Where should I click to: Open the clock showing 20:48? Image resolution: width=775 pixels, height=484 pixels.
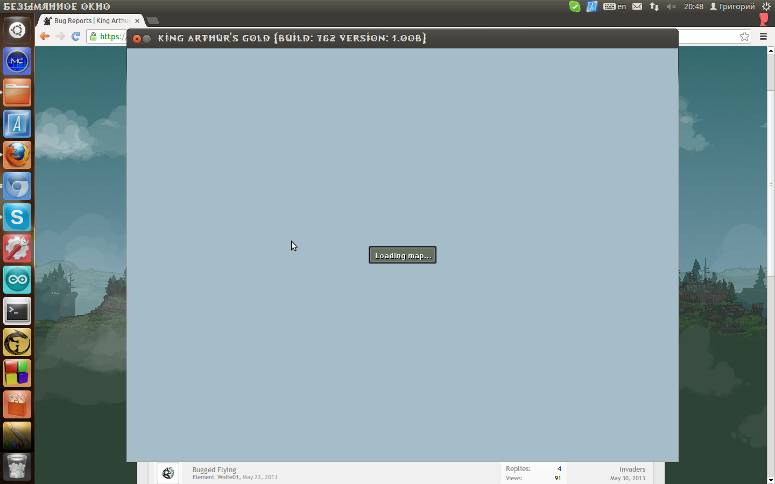(694, 6)
